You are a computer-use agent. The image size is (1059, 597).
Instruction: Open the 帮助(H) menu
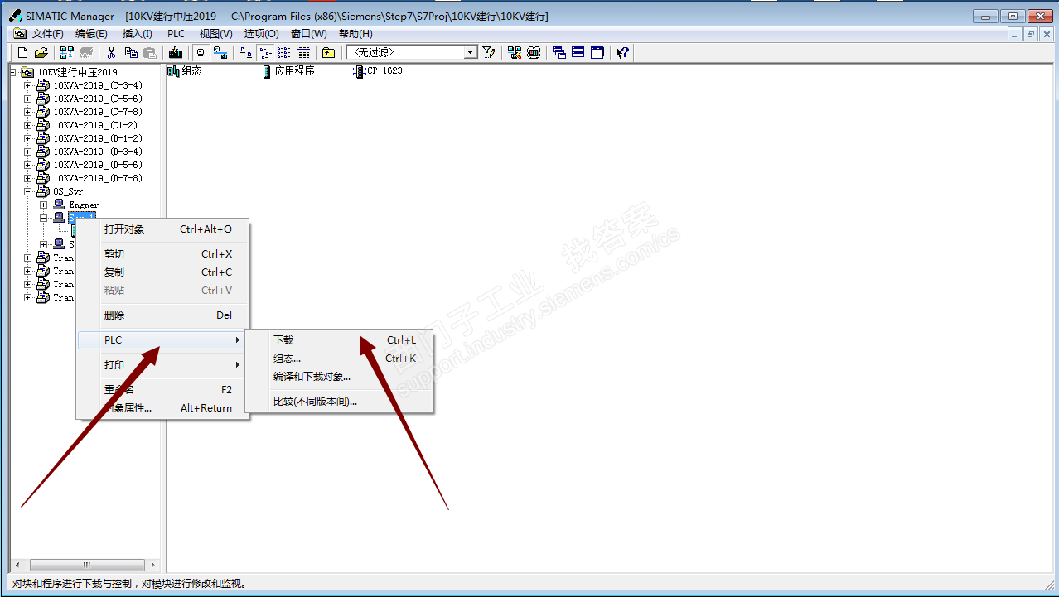(x=355, y=34)
